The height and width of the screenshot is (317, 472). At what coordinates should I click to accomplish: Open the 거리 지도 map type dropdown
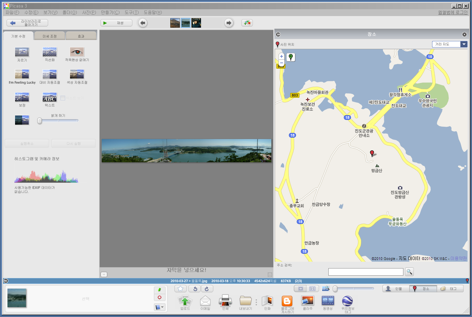coord(449,44)
